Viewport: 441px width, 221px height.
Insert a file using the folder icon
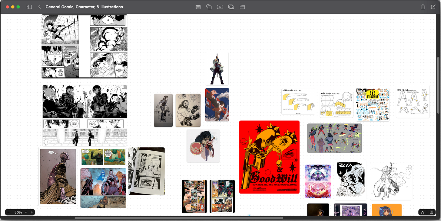coord(242,7)
